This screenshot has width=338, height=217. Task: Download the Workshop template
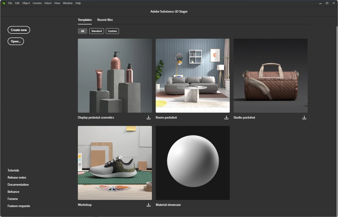point(148,205)
